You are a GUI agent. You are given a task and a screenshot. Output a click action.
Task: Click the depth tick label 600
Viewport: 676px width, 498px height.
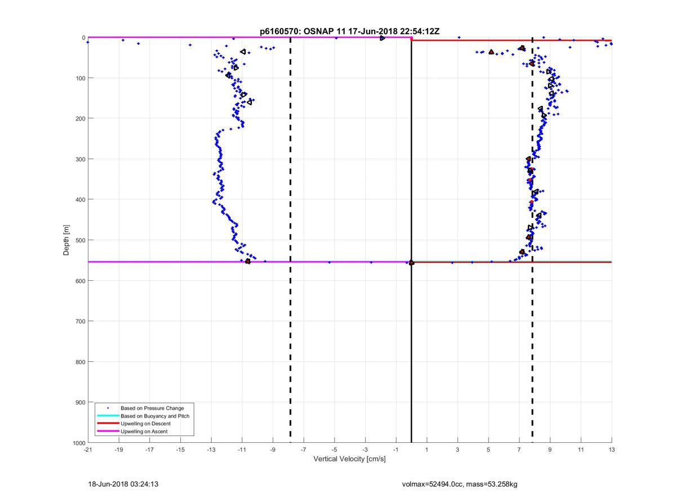pyautogui.click(x=80, y=281)
